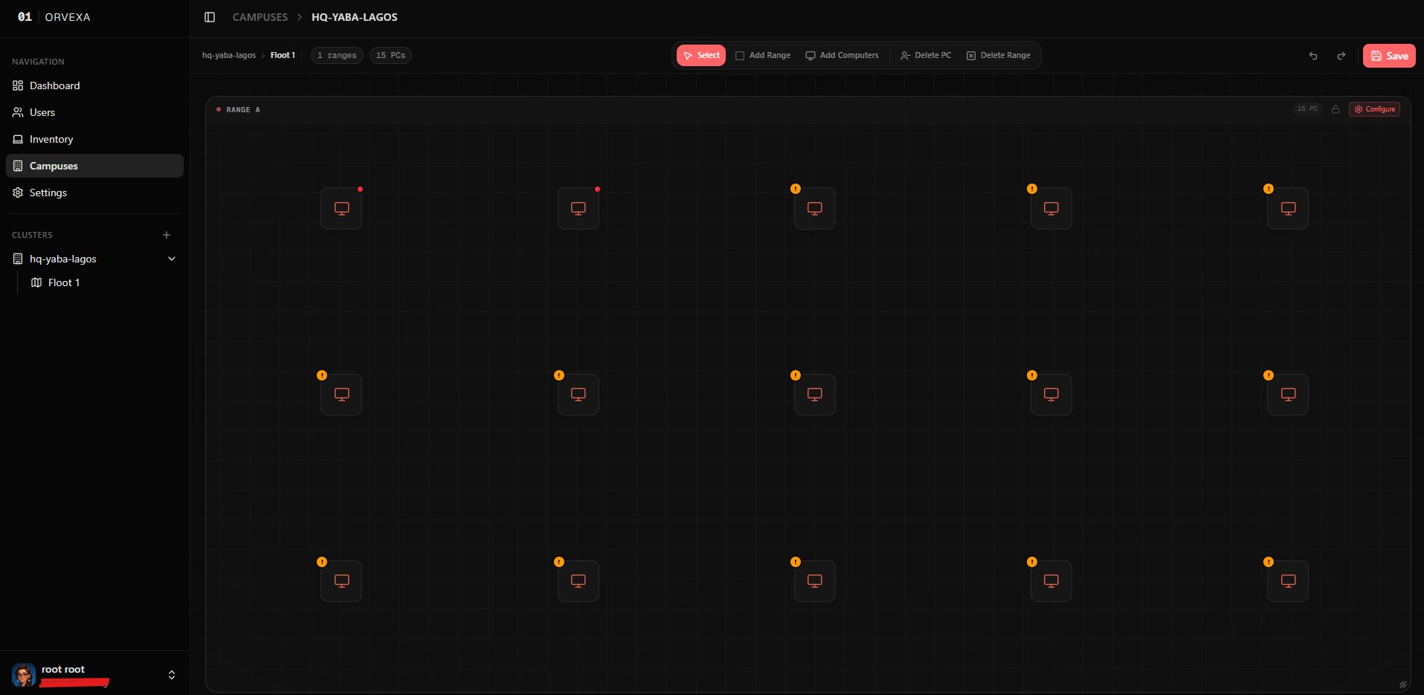Toggle the sidebar collapse icon
1424x695 pixels.
(210, 17)
